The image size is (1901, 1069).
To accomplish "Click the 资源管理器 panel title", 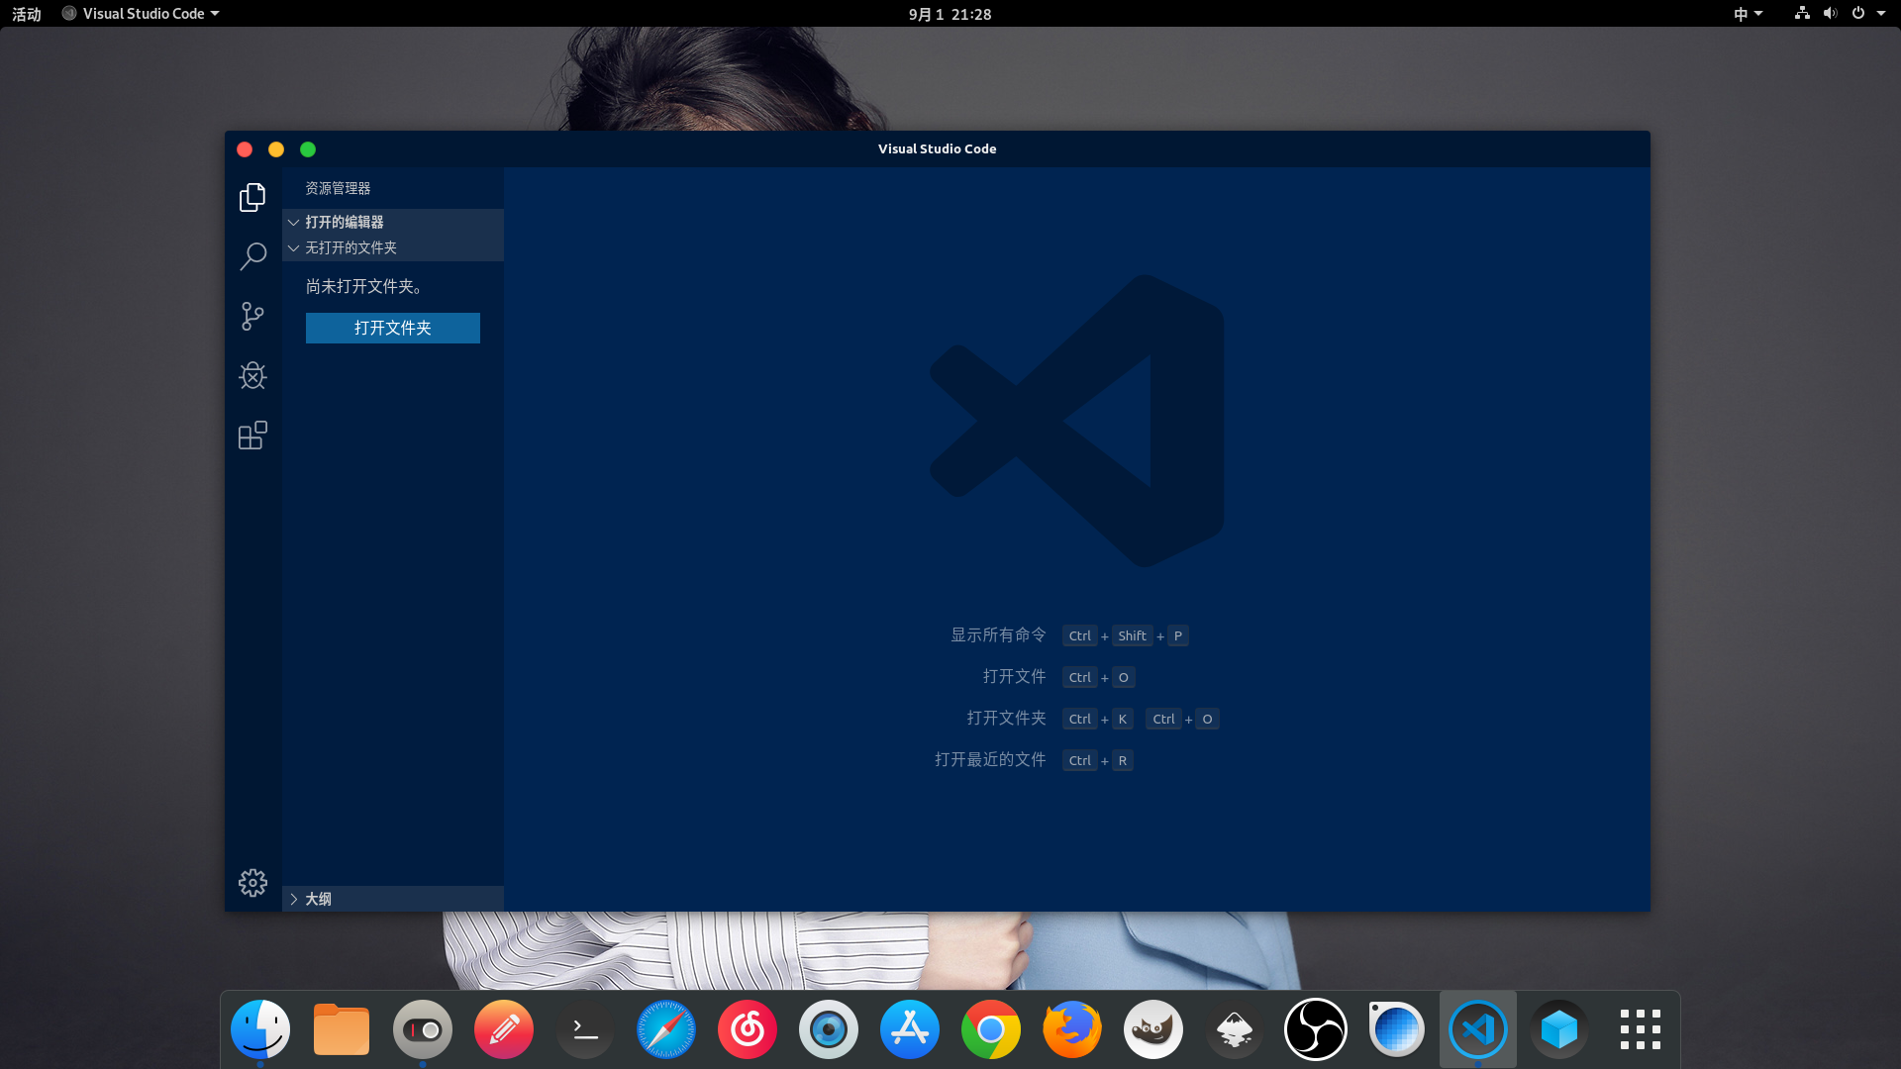I will click(x=338, y=188).
